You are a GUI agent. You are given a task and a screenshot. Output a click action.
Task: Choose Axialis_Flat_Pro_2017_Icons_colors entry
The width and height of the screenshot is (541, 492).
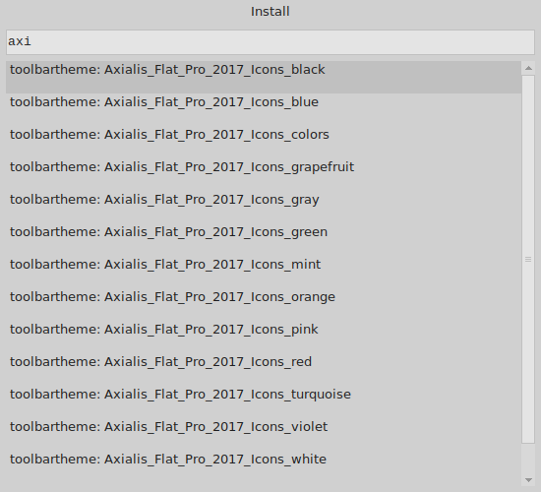(x=264, y=142)
